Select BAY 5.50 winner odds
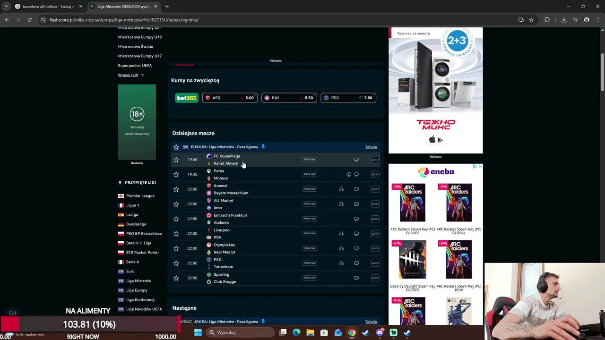This screenshot has width=605, height=340. (x=289, y=98)
